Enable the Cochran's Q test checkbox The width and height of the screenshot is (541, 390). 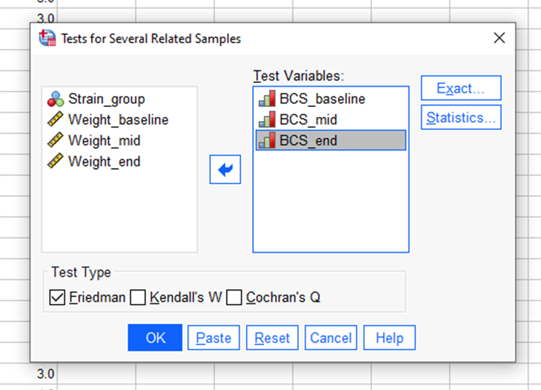(234, 297)
